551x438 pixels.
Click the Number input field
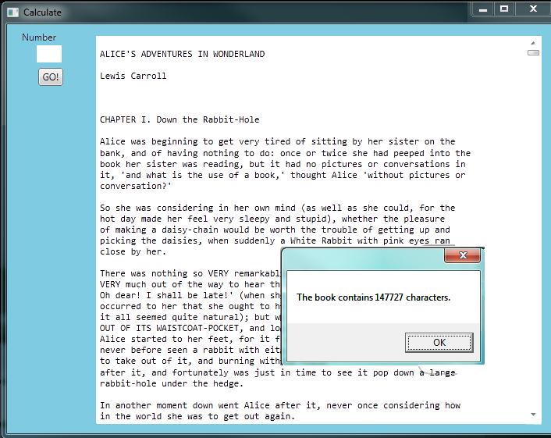coord(49,54)
